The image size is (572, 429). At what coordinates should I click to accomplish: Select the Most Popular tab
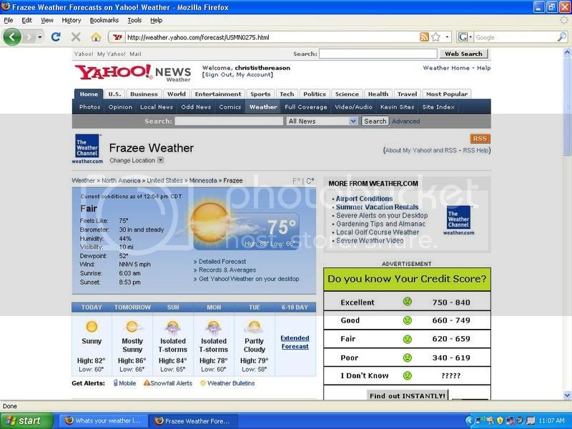point(446,94)
